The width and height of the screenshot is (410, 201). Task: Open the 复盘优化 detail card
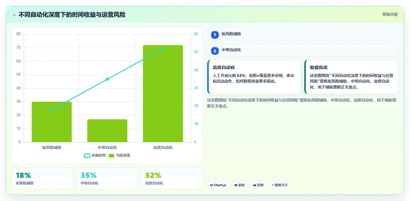pyautogui.click(x=351, y=77)
